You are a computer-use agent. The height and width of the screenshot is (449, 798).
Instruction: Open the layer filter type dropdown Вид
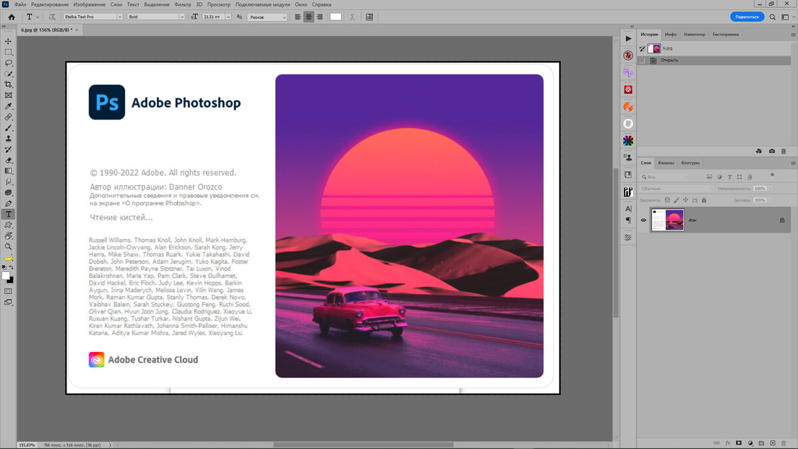pos(664,177)
